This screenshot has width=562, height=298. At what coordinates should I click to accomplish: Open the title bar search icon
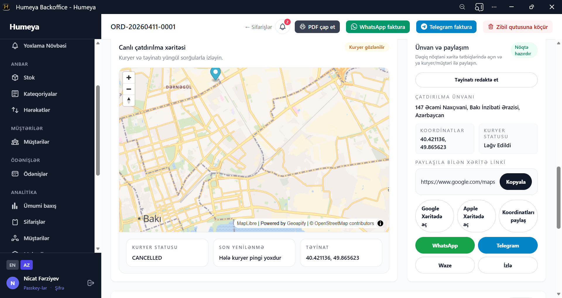(462, 7)
